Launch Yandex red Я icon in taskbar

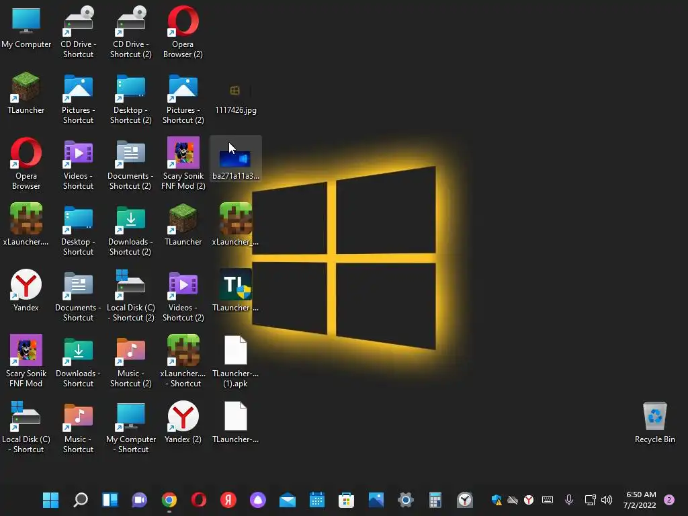tap(228, 500)
